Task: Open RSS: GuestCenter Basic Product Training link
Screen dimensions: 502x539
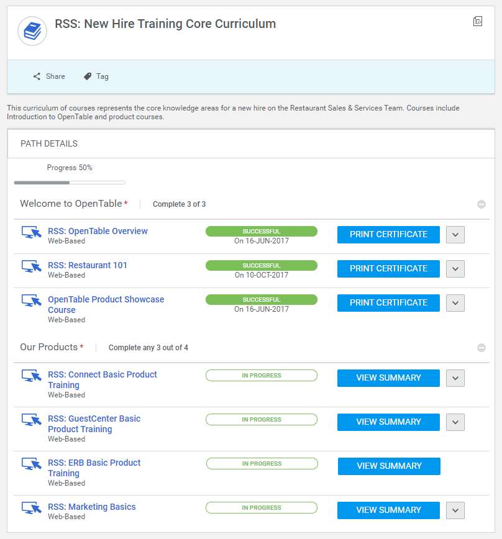Action: 94,424
